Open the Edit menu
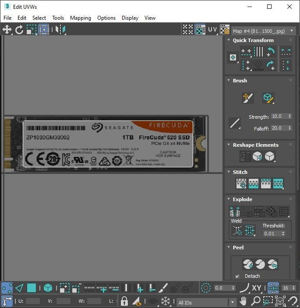The image size is (300, 308). (x=22, y=18)
